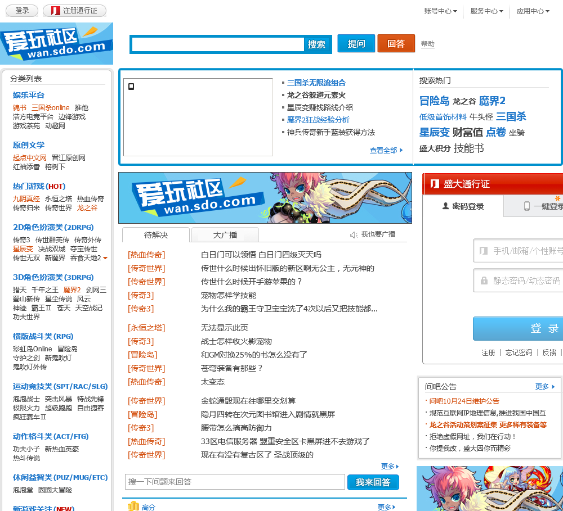Screen dimensions: 563x511
Task: Click the 手机/邮箱/个性账号 input field
Action: click(x=518, y=250)
